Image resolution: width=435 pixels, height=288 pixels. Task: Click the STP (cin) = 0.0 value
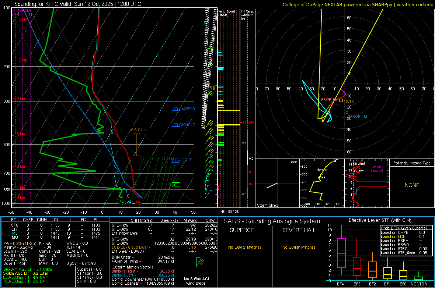pos(90,273)
